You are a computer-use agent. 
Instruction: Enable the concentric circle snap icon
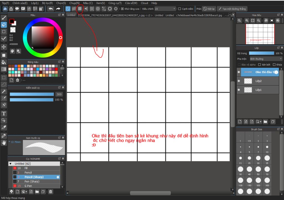click(98, 9)
